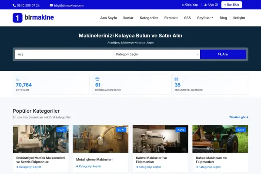Click the 70,764 active listings number
261x174 pixels.
[24, 85]
